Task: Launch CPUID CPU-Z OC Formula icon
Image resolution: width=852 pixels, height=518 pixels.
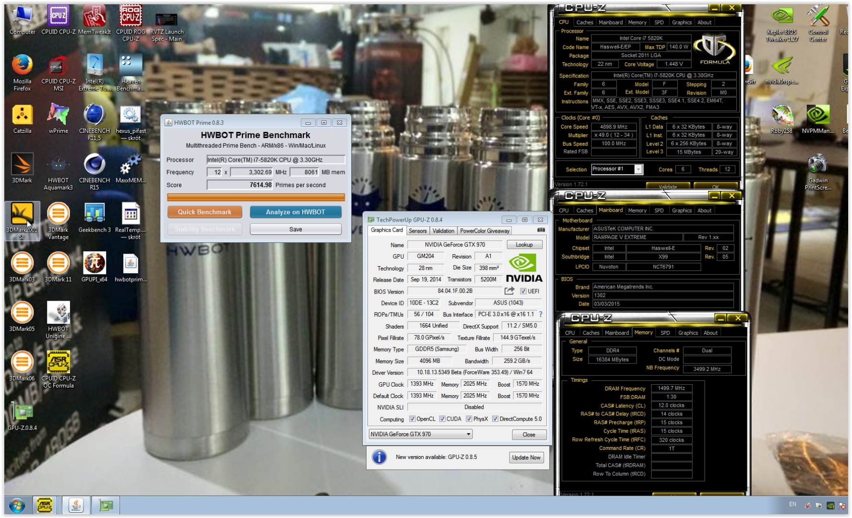Action: (58, 369)
